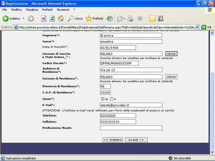Viewport: 215px width, 161px height.
Task: Expand the address bar URL dropdown
Action: coord(197,27)
